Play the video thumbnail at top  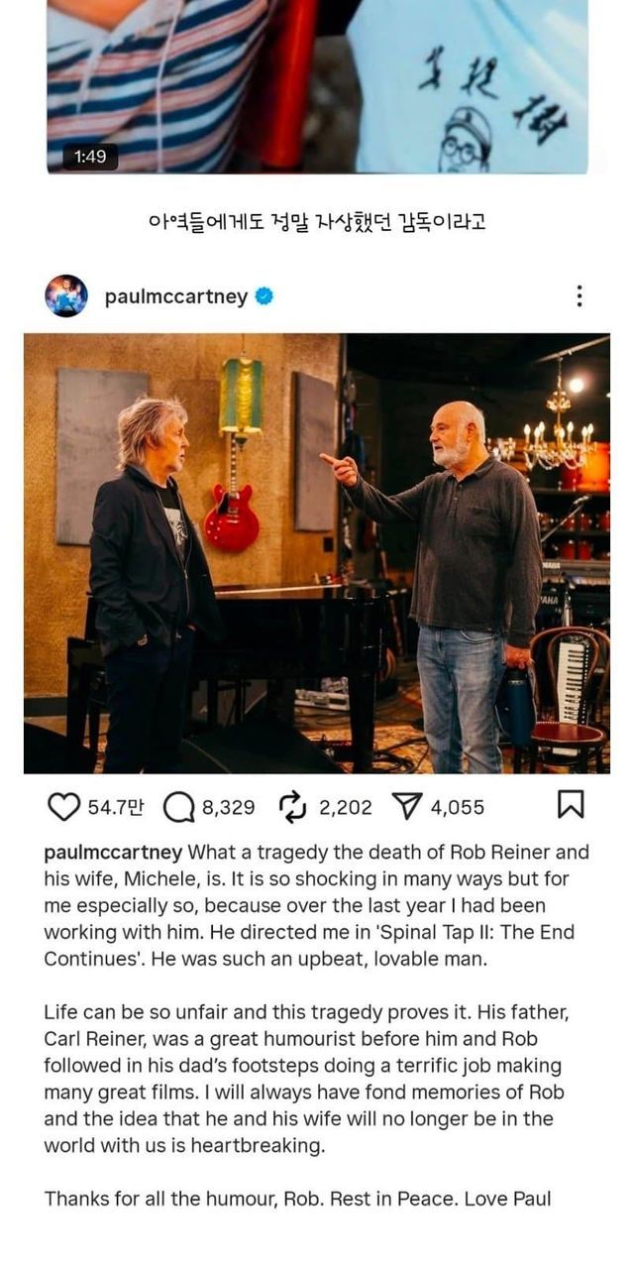pyautogui.click(x=317, y=86)
